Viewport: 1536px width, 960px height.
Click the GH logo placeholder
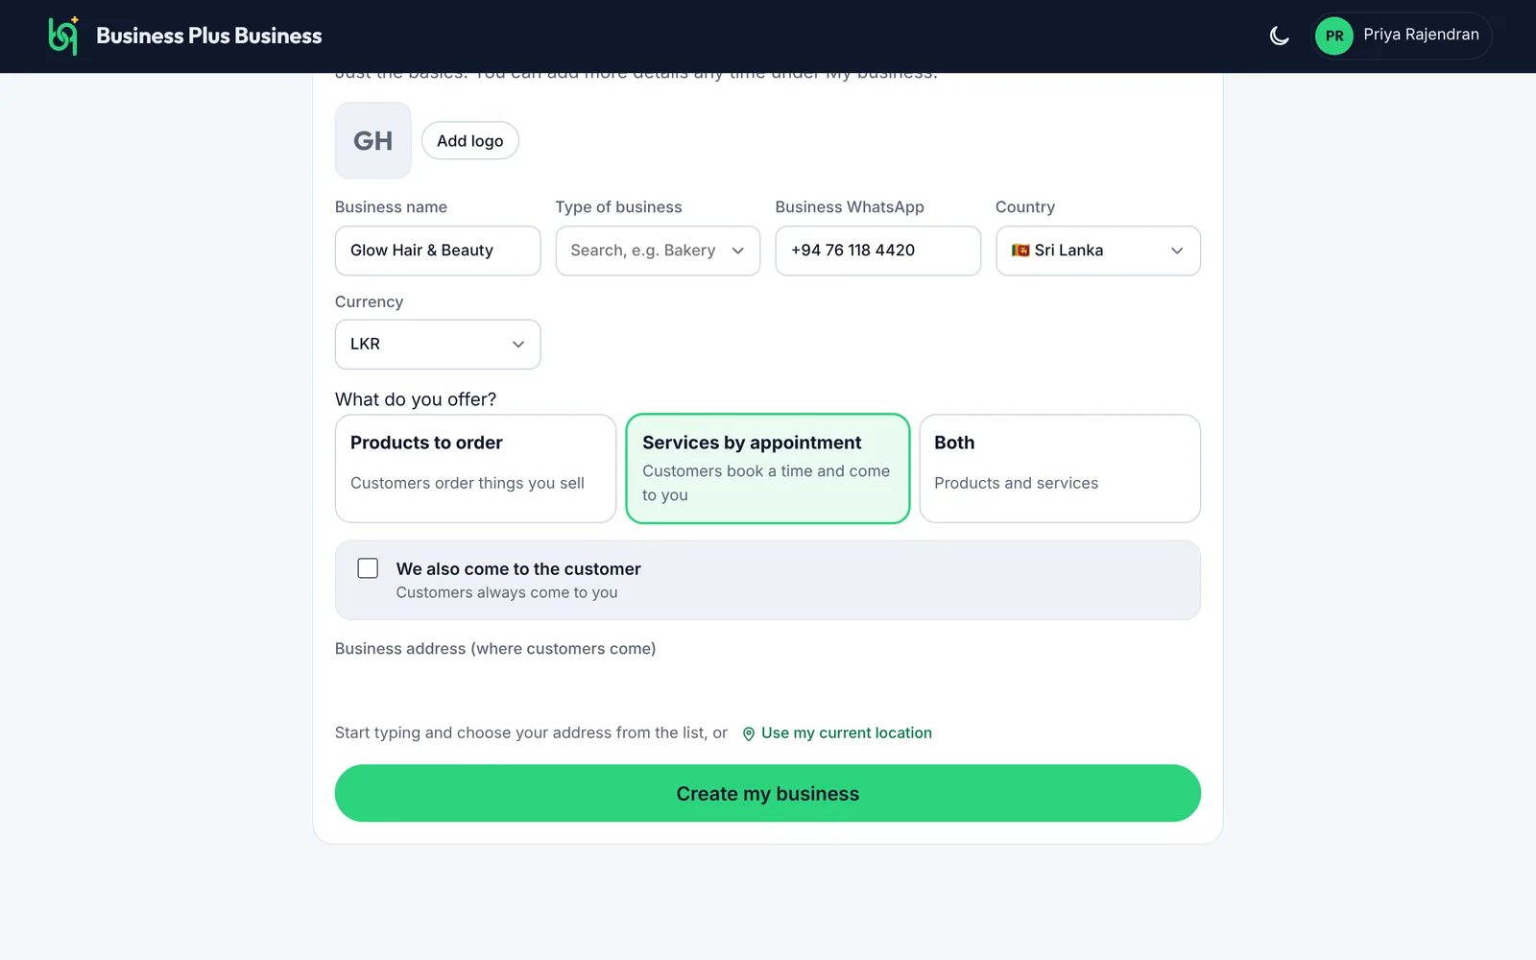[x=372, y=140]
